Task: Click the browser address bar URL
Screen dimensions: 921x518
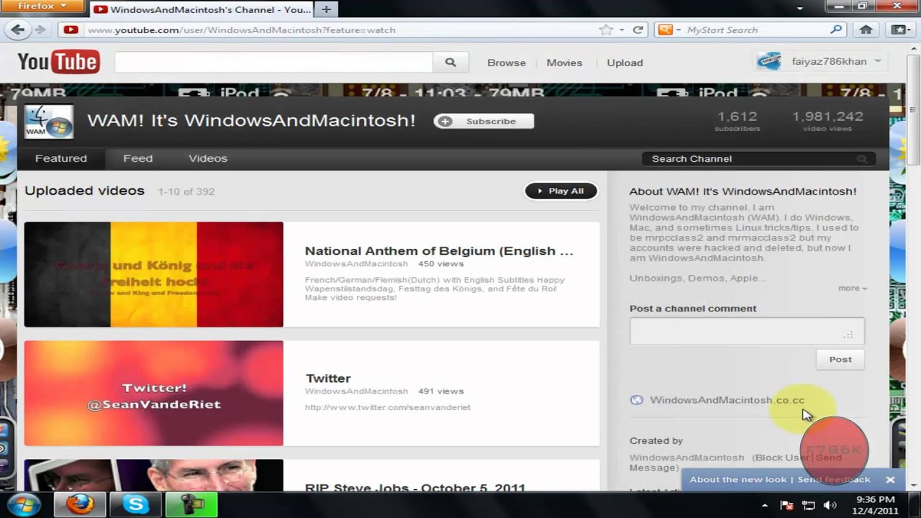Action: tap(241, 29)
